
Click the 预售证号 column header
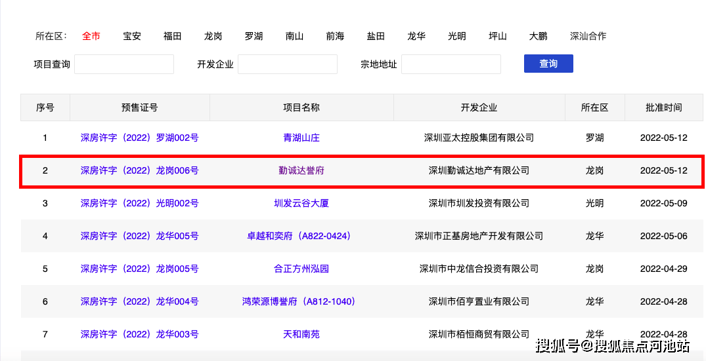point(140,107)
